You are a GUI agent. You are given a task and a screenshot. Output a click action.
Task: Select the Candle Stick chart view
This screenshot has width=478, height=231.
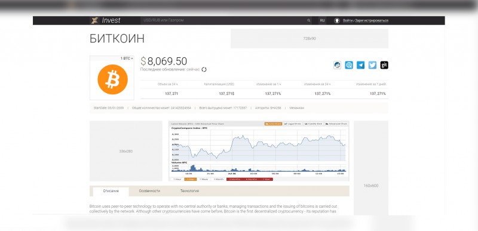coord(313,124)
